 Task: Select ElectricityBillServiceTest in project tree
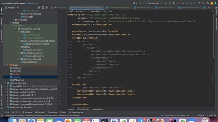(x=37, y=44)
